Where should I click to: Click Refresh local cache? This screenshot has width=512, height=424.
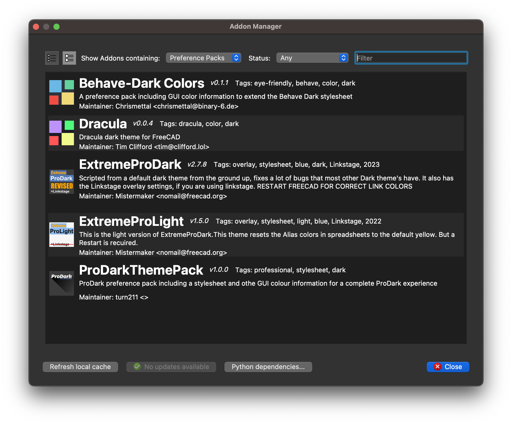80,367
